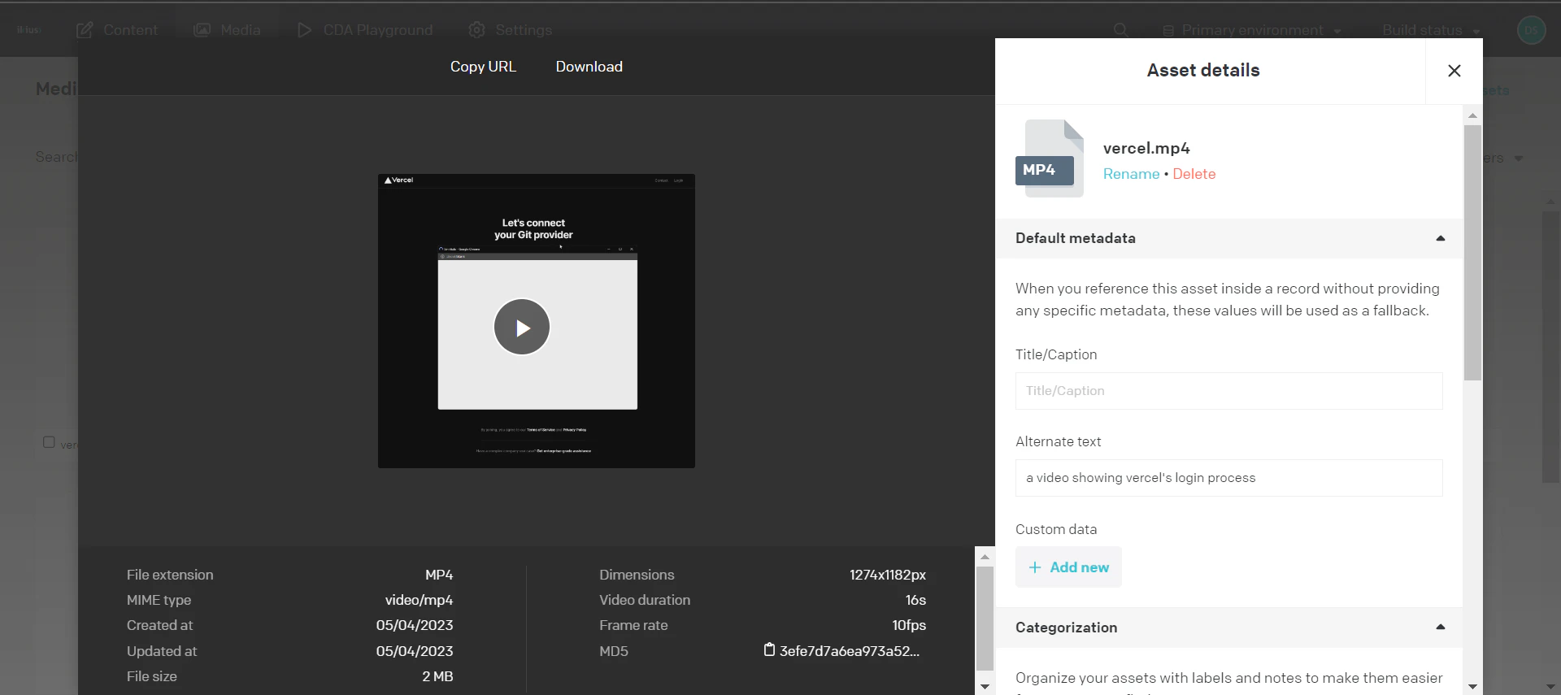Click the 16s video duration value
This screenshot has height=695, width=1561.
tap(915, 600)
